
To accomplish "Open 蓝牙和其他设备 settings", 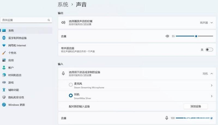I will [26, 38].
